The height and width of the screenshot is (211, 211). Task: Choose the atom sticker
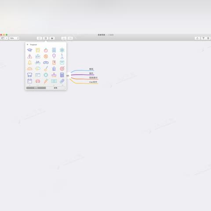[x=62, y=50]
